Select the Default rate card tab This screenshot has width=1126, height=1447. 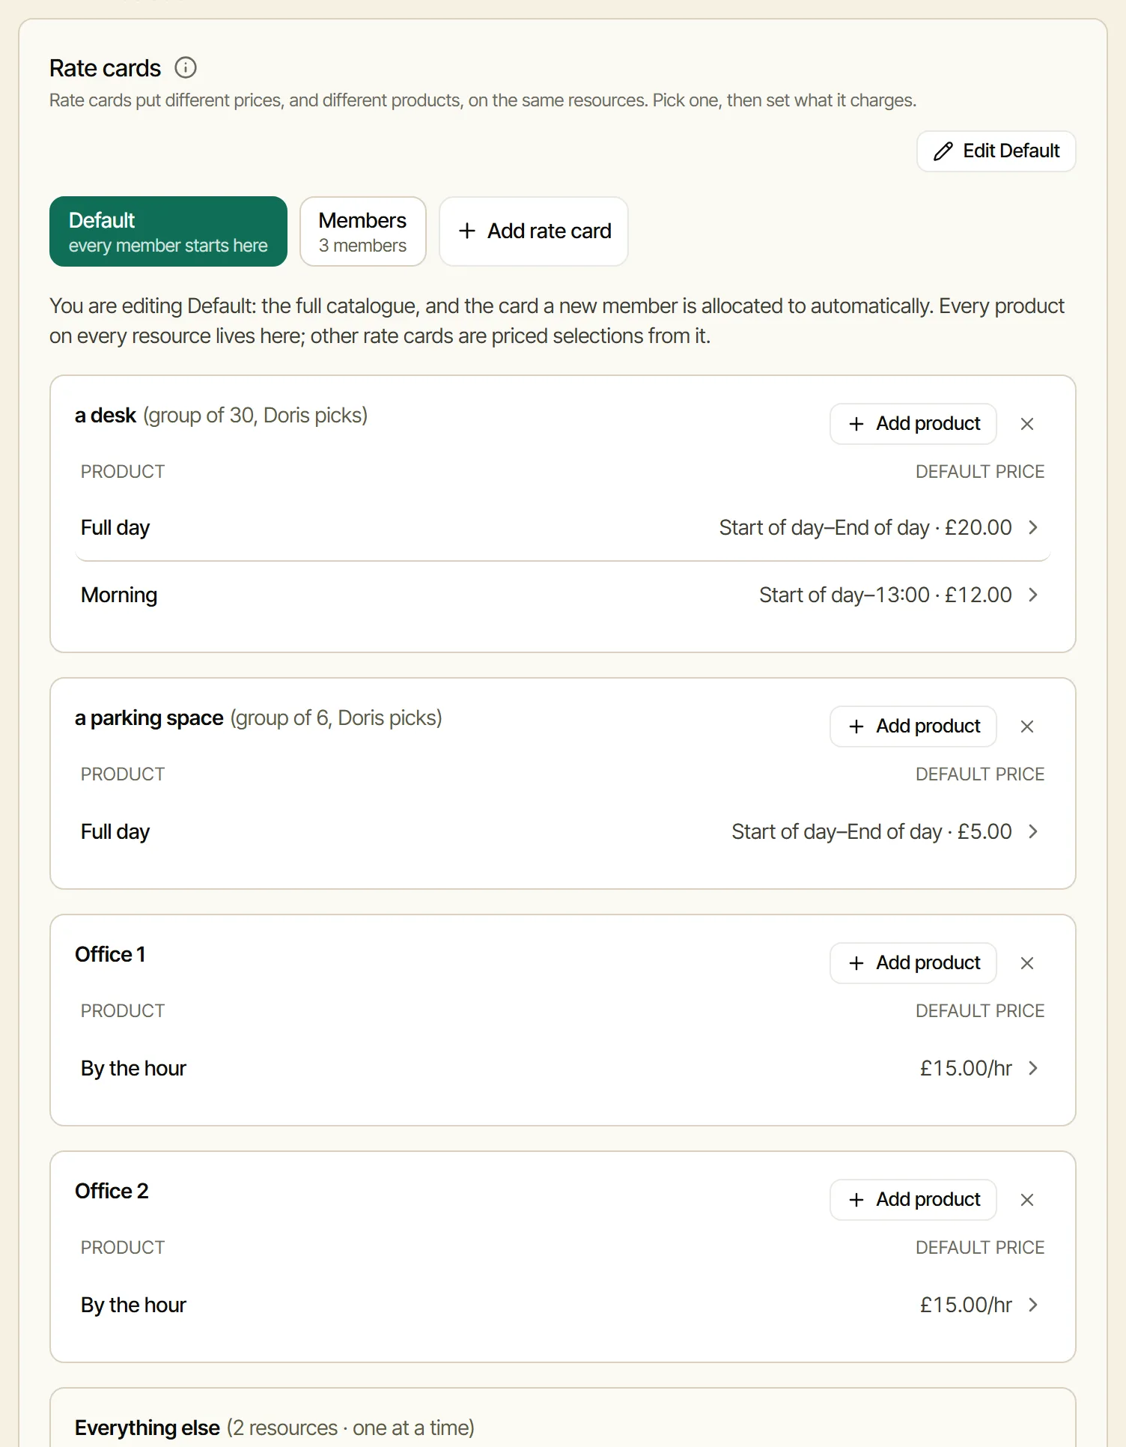(x=168, y=231)
